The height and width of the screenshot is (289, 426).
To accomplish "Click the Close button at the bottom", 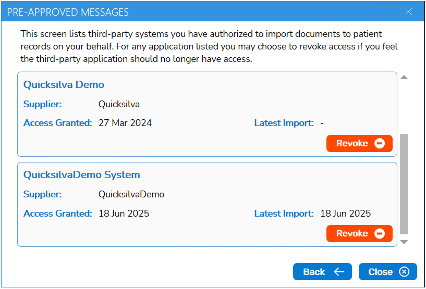I will [x=388, y=272].
